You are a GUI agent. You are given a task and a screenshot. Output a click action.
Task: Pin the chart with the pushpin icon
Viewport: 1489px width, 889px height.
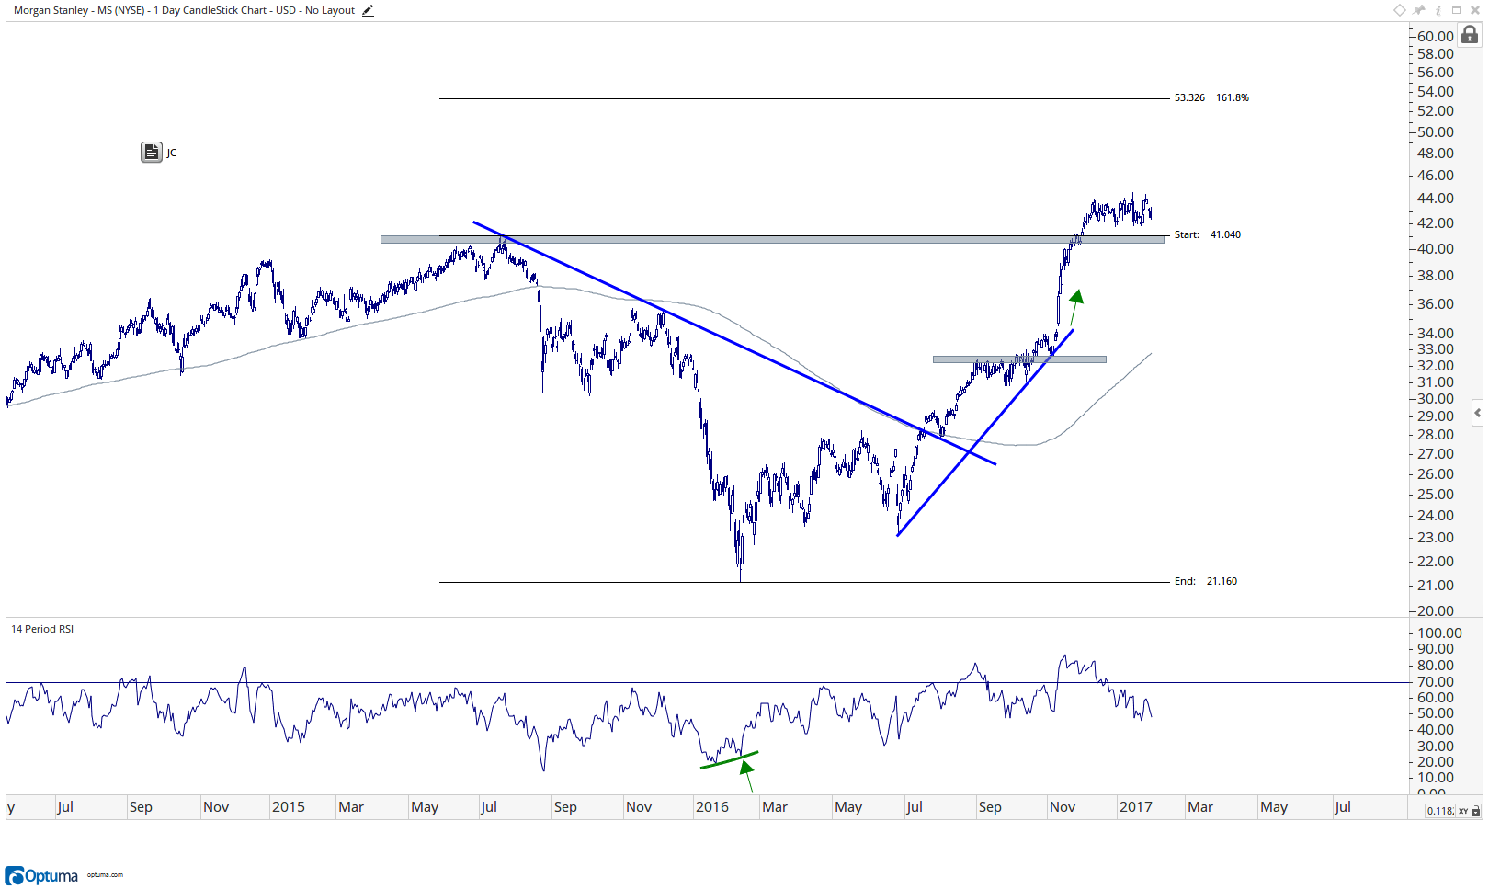pyautogui.click(x=1418, y=10)
